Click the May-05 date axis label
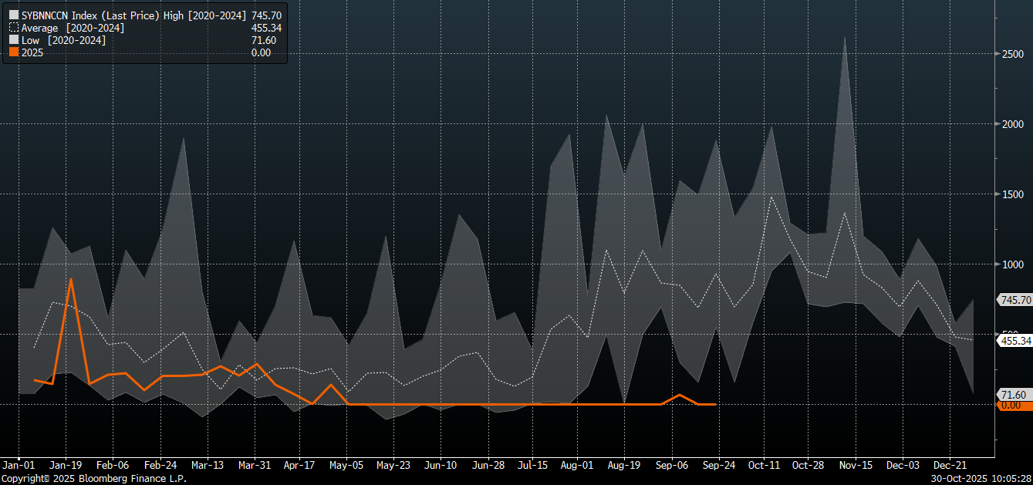Viewport: 1033px width, 485px height. point(346,466)
